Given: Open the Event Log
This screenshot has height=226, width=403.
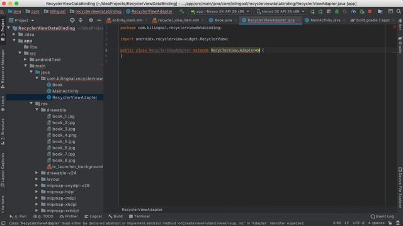Looking at the screenshot, I should tap(382, 217).
